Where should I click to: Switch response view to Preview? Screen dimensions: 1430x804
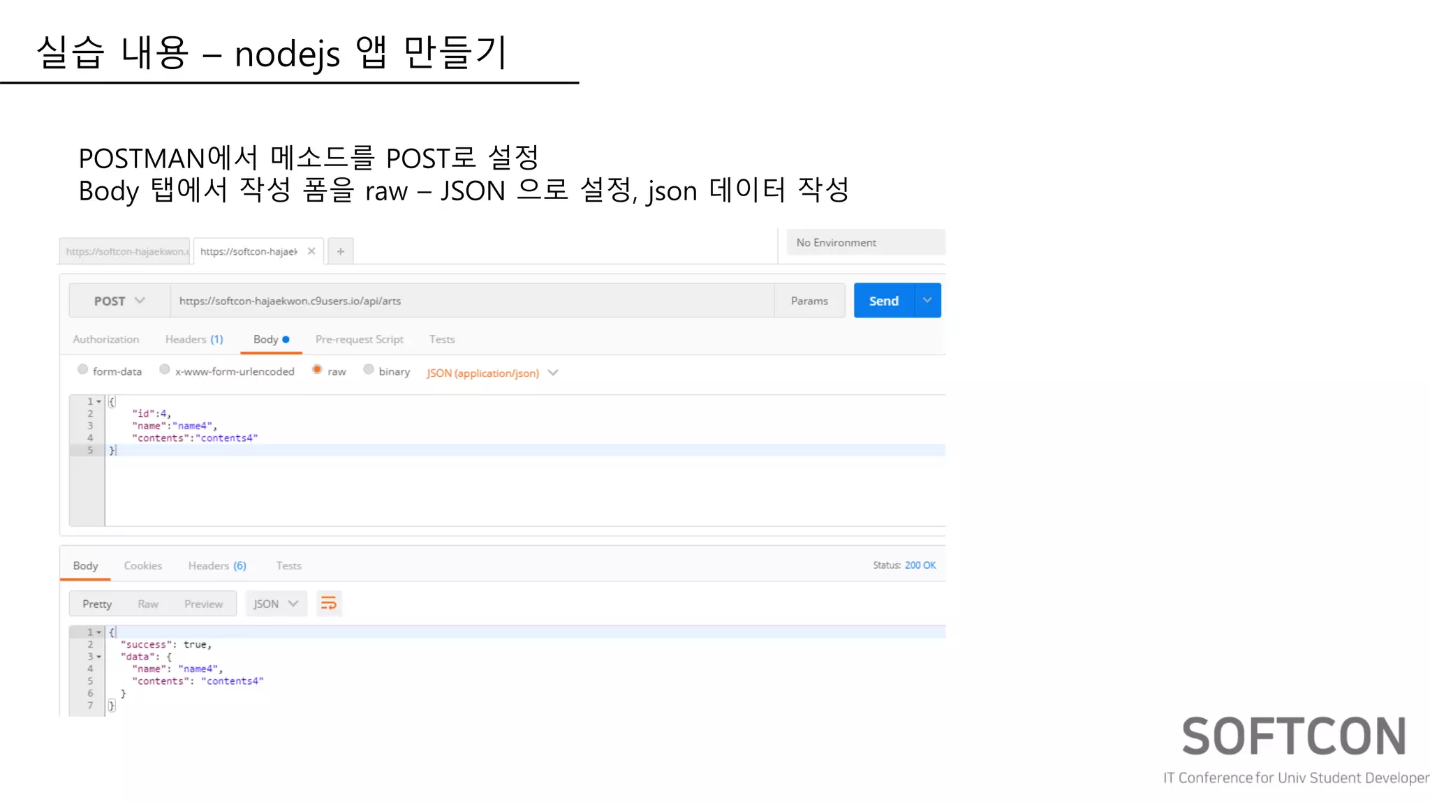(203, 604)
